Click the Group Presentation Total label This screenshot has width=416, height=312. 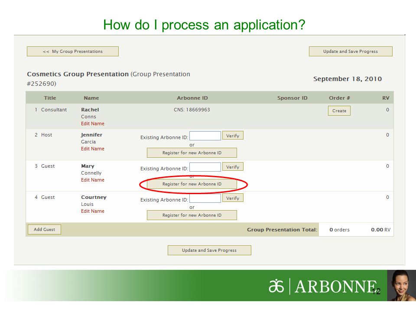(282, 230)
